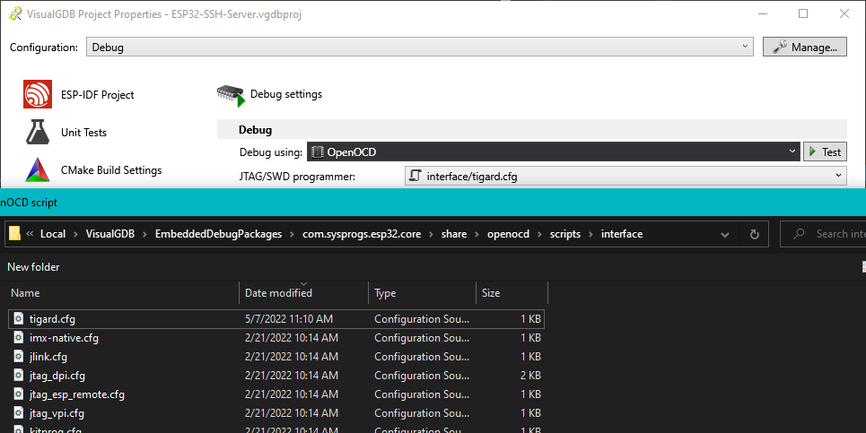Sort files by Type column

pyautogui.click(x=422, y=293)
